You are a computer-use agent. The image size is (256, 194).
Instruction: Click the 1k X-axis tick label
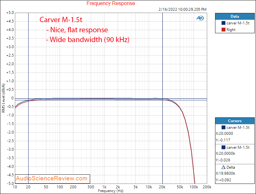pos(104,187)
